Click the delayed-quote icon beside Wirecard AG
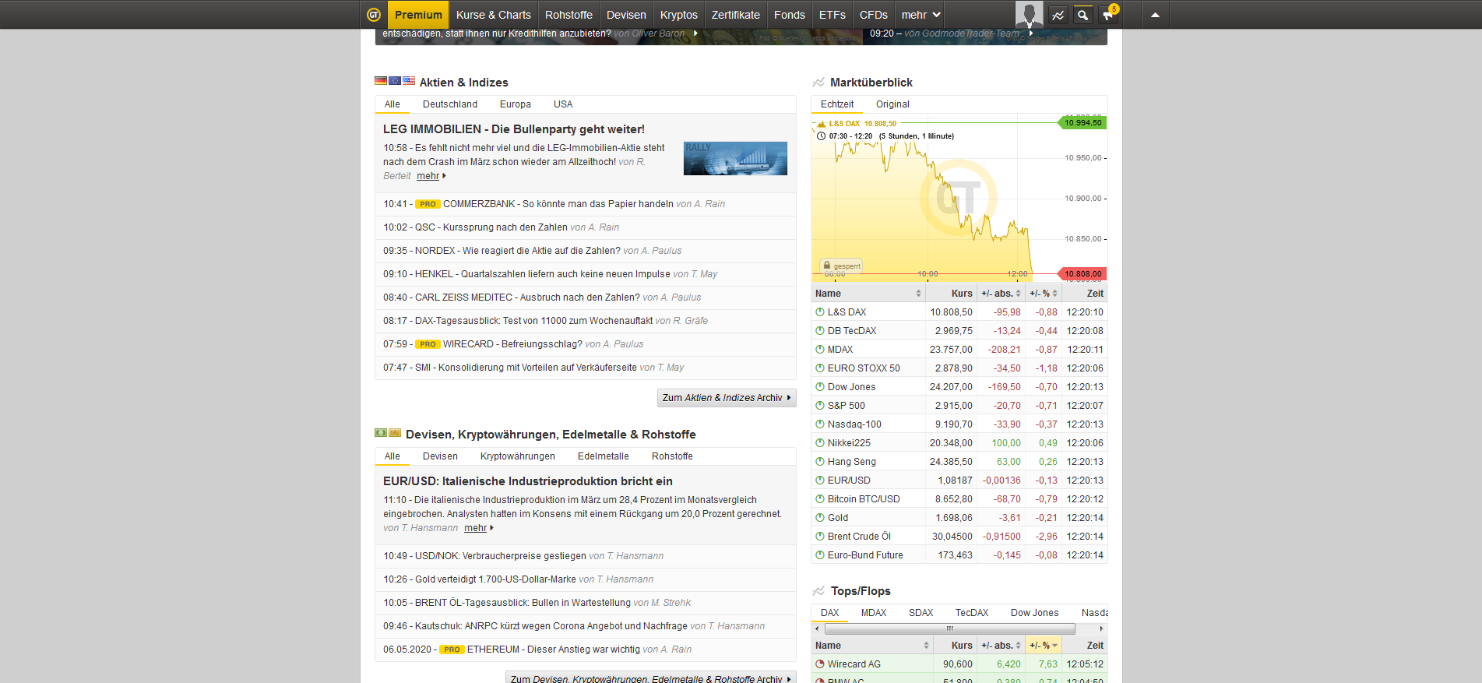 click(x=820, y=664)
